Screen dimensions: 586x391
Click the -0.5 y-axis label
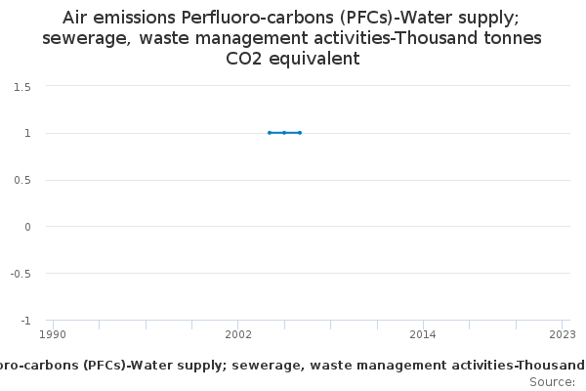coord(21,274)
